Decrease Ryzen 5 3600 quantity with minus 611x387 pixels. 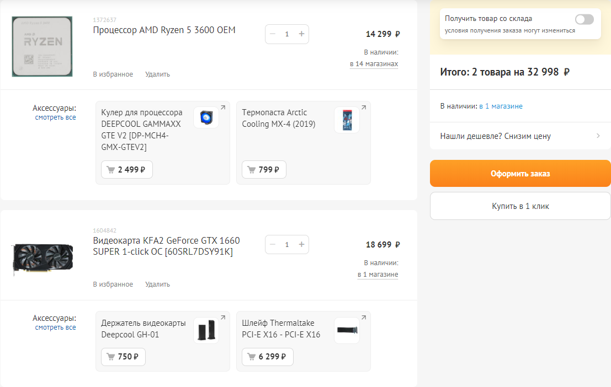pos(273,34)
